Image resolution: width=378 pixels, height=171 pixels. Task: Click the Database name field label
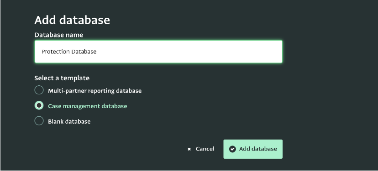(59, 35)
